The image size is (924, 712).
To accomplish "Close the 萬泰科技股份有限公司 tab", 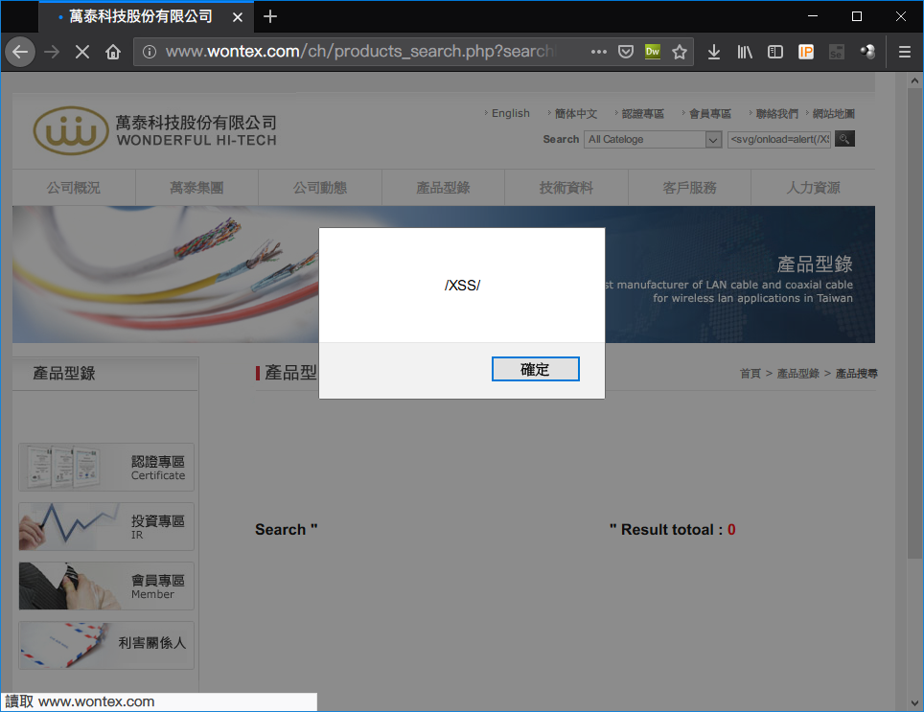I will [x=238, y=17].
